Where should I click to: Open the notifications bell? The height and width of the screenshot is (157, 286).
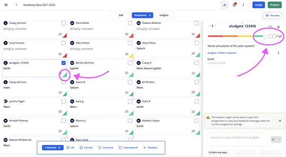tap(234, 5)
